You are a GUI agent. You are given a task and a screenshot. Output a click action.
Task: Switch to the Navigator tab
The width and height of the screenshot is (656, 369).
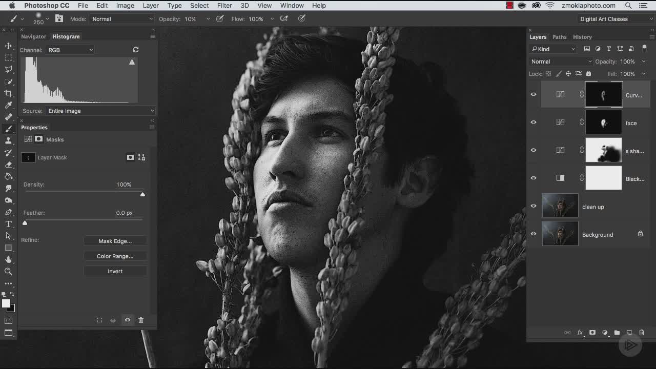[33, 36]
